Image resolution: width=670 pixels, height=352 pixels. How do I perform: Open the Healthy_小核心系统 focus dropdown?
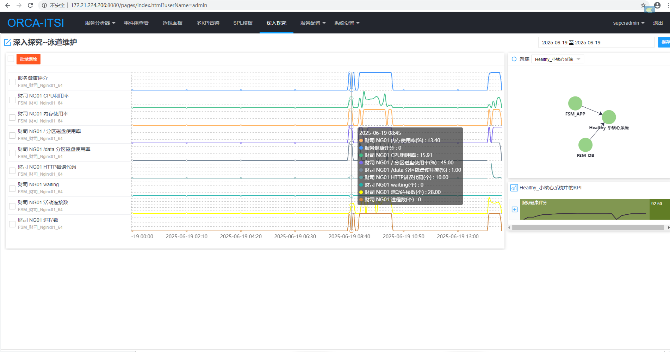tap(557, 59)
